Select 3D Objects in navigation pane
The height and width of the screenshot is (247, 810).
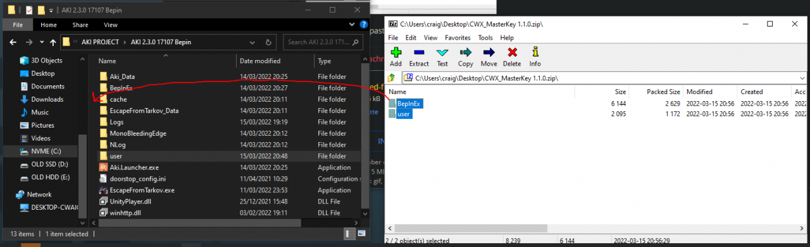click(x=46, y=61)
